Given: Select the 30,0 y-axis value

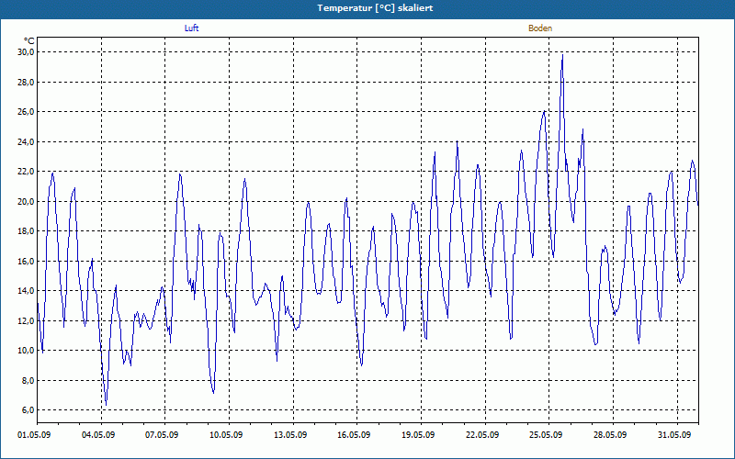Looking at the screenshot, I should (27, 52).
